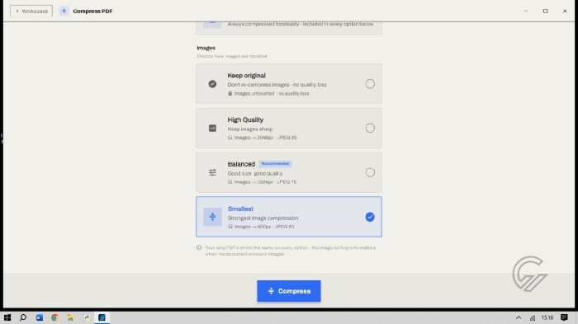Open network status in system tray
This screenshot has height=324, width=578.
click(x=533, y=317)
